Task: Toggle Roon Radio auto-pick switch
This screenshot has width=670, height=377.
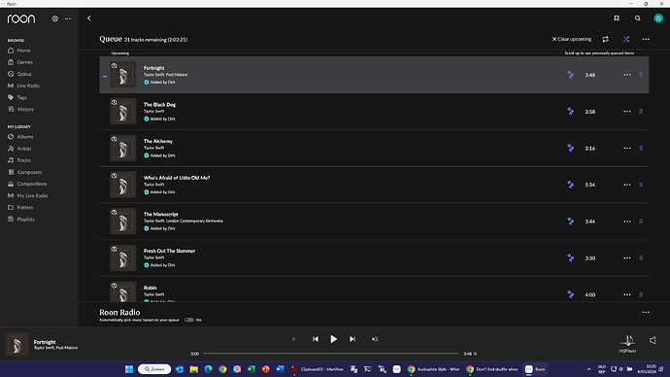Action: coord(189,320)
